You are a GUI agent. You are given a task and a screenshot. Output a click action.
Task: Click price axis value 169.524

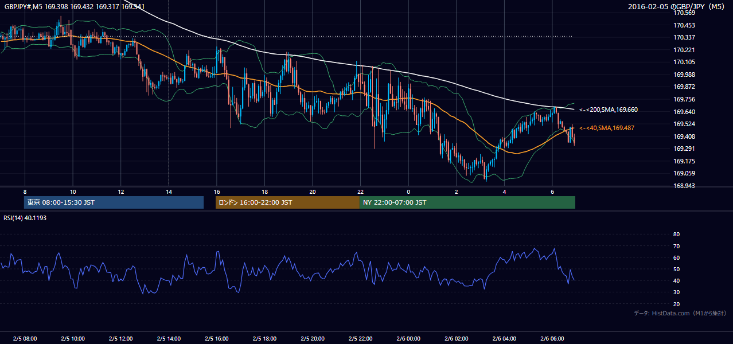click(684, 124)
